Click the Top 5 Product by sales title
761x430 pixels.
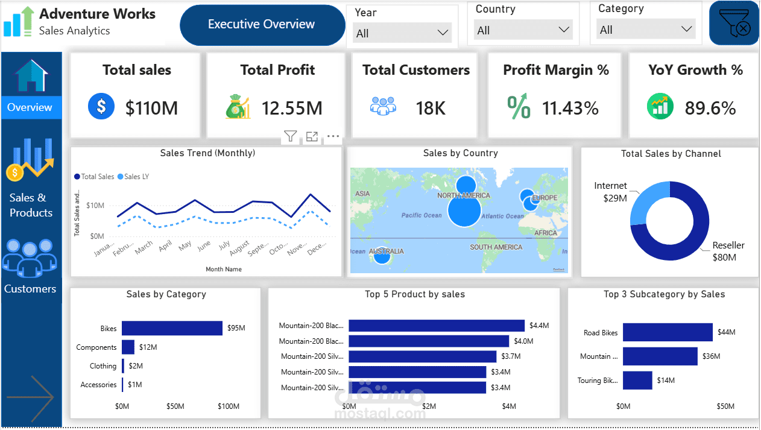[415, 294]
